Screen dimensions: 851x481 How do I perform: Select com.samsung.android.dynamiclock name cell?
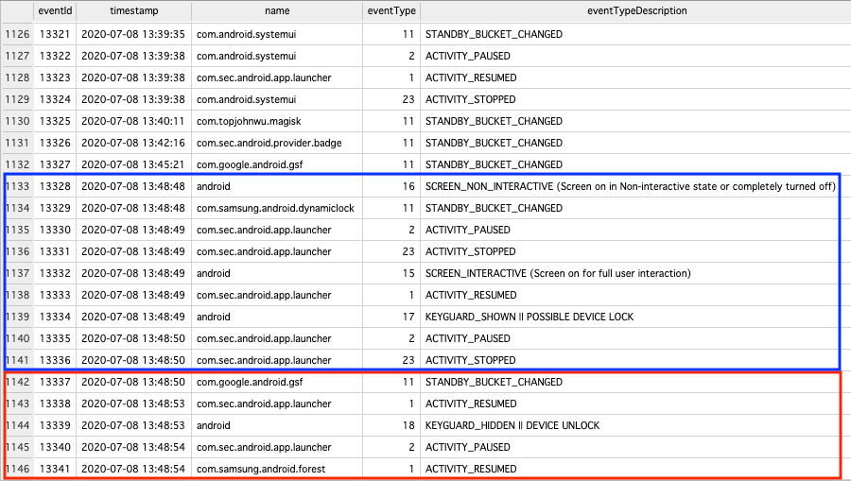[275, 208]
